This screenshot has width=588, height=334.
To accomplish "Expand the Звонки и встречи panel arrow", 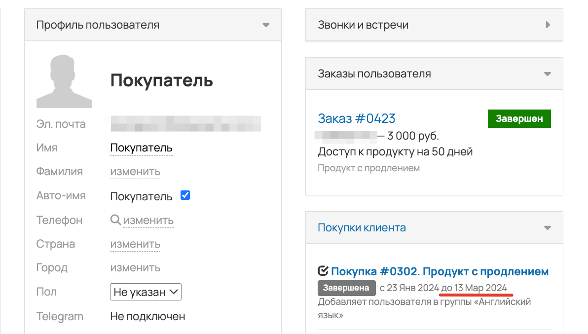I will click(548, 25).
